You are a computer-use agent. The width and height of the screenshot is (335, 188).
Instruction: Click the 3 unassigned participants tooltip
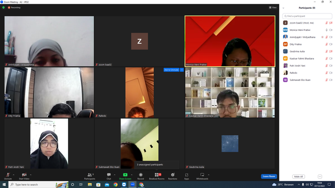[157, 165]
